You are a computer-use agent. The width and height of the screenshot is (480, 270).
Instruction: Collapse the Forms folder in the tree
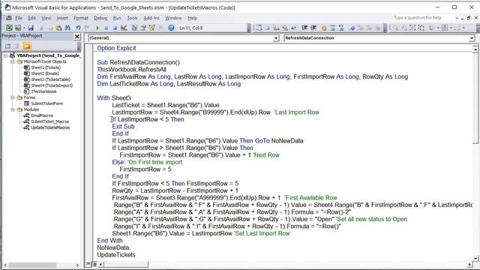[13, 97]
